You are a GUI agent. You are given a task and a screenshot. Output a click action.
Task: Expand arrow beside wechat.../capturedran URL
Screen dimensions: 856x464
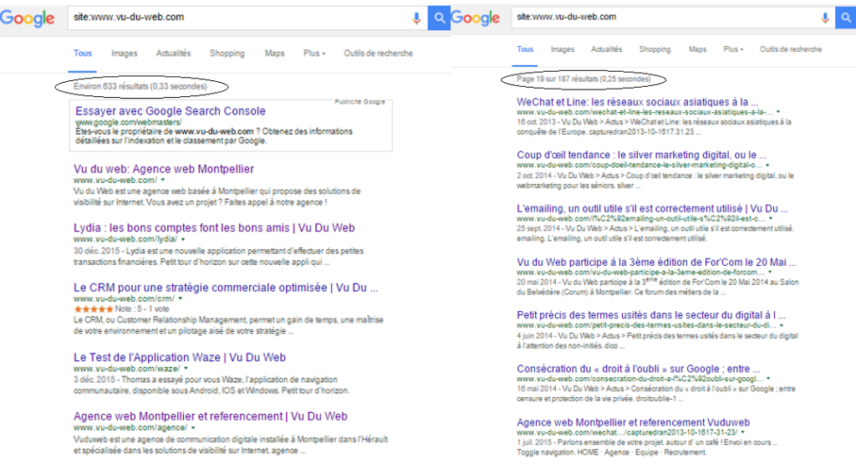click(x=742, y=432)
